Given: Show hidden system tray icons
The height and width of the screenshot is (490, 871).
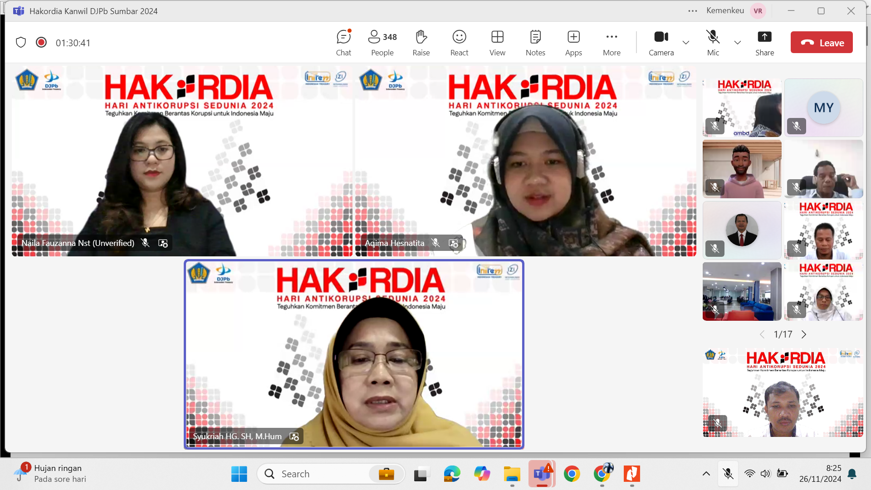Looking at the screenshot, I should pyautogui.click(x=706, y=474).
